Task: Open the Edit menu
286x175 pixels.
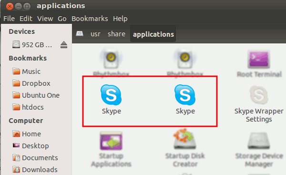Action: 26,19
